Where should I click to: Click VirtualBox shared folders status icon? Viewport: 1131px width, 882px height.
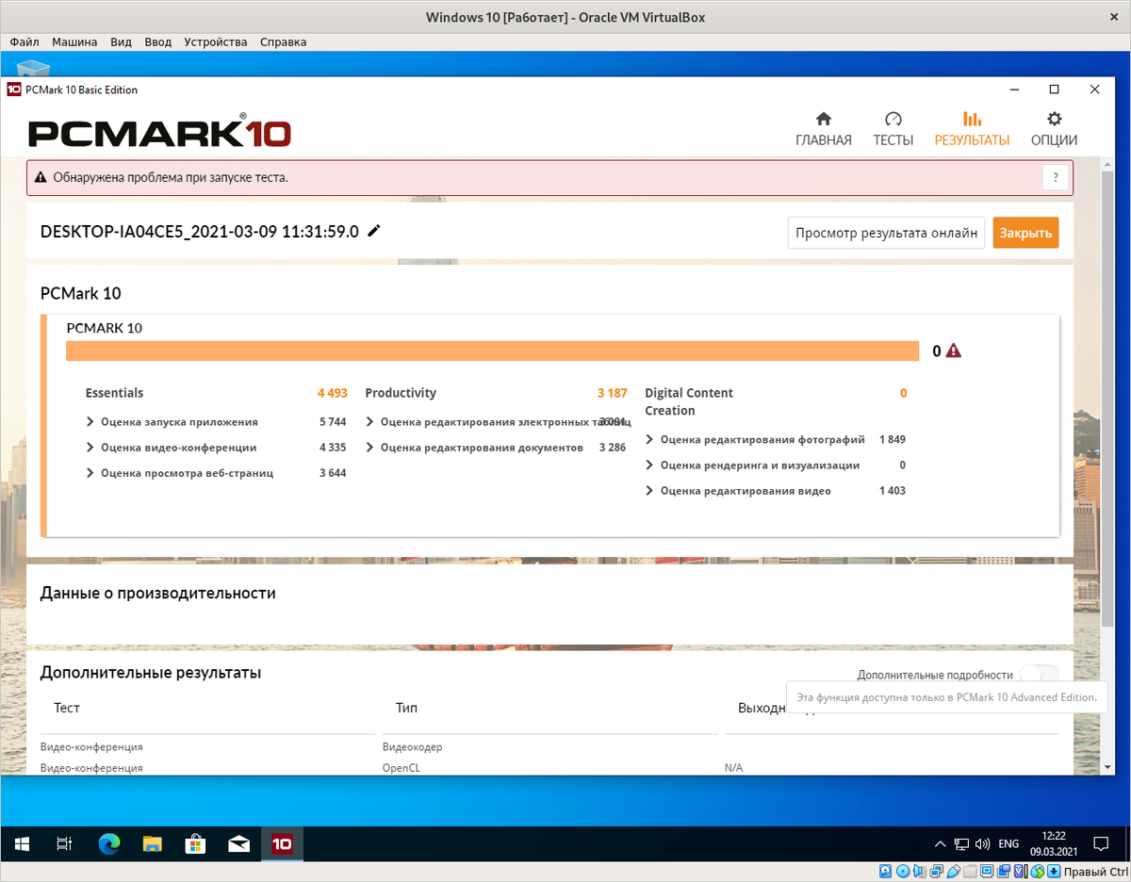[970, 872]
